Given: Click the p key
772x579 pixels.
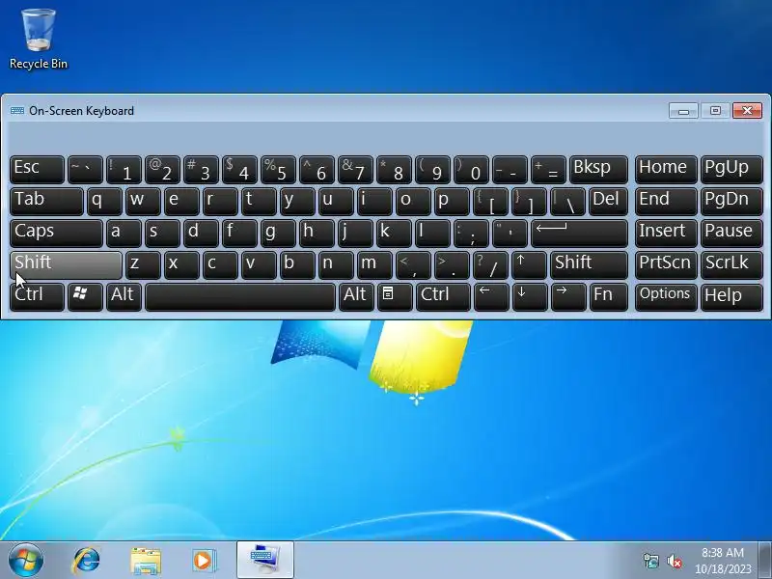Looking at the screenshot, I should pyautogui.click(x=452, y=202).
